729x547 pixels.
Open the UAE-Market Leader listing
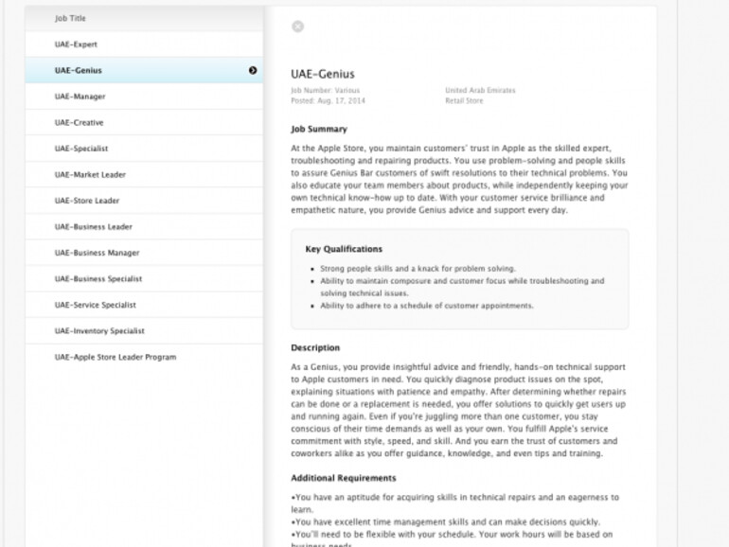click(90, 175)
